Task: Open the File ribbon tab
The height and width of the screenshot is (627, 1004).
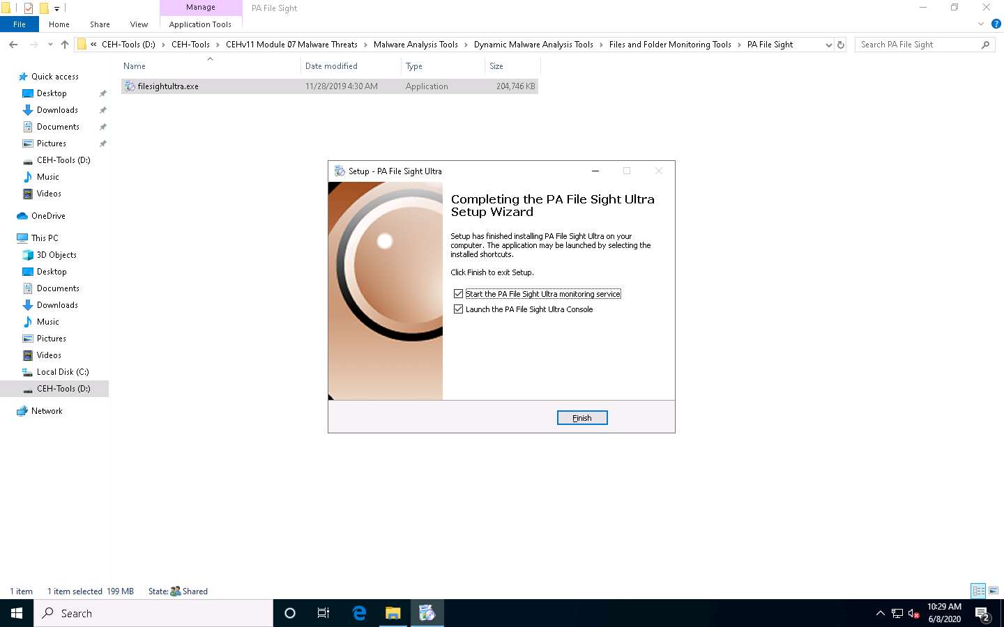Action: tap(20, 24)
